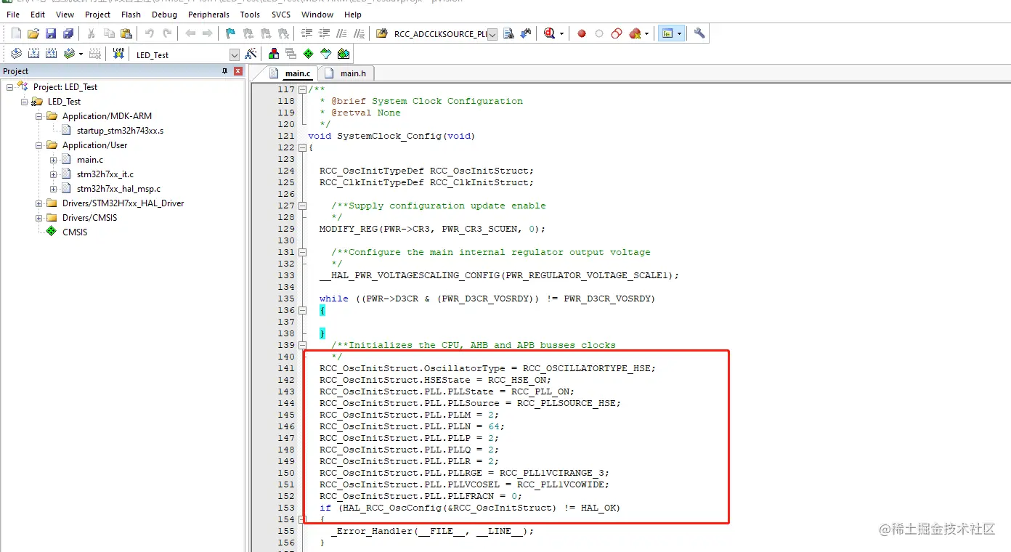Download code to flash with LOAD icon
Viewport: 1011px width, 552px height.
118,54
